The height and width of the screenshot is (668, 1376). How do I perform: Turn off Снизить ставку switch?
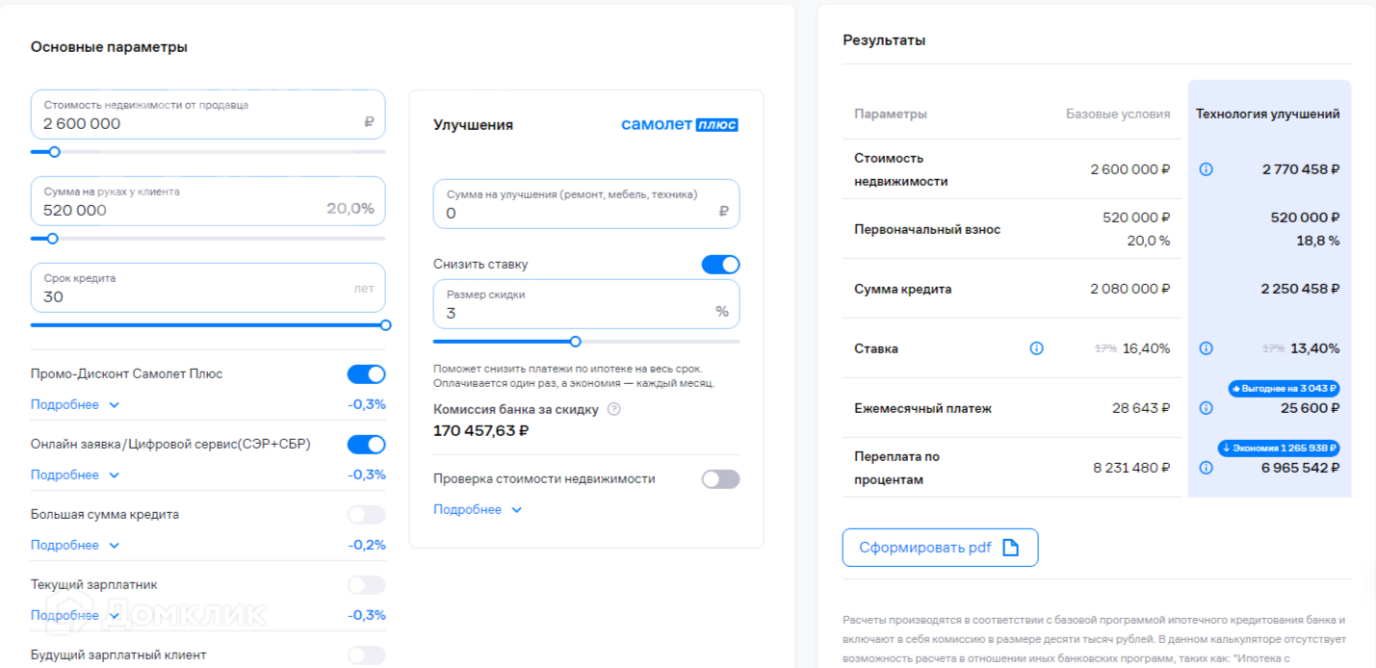tap(720, 265)
